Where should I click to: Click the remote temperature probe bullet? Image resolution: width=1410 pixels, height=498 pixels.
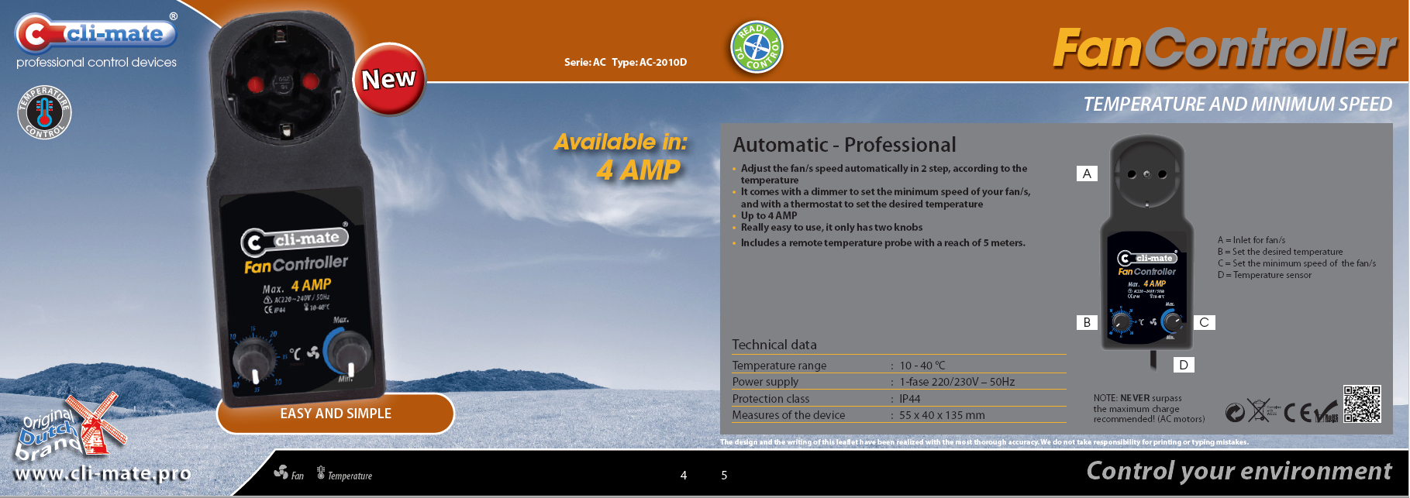pos(883,242)
